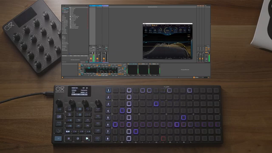Screen dimensions: 272x153
Task: Hit the green Play button on the sequencer
Action: (x=87, y=139)
